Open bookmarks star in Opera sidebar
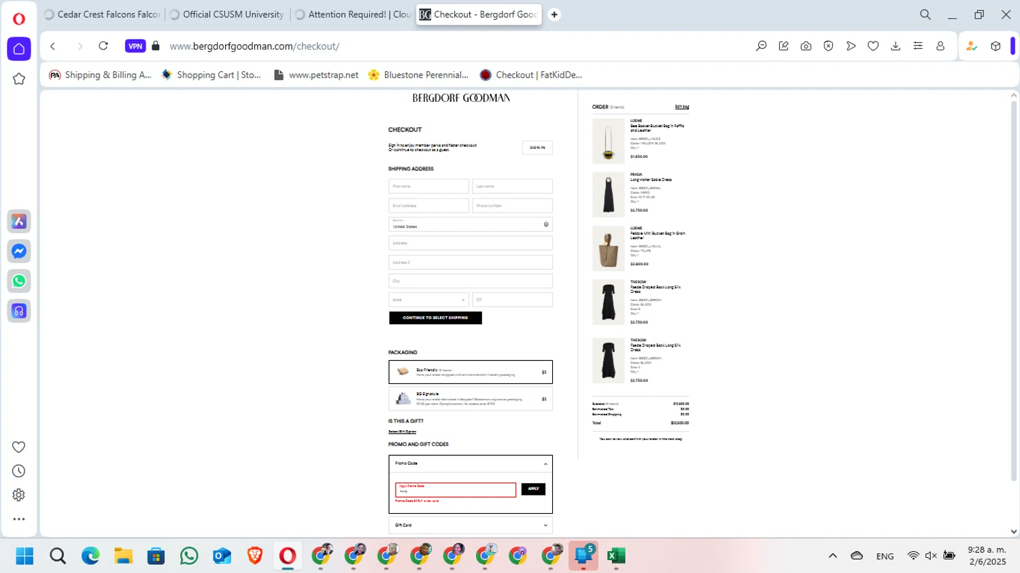 [19, 79]
